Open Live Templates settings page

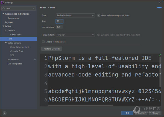click(15, 64)
